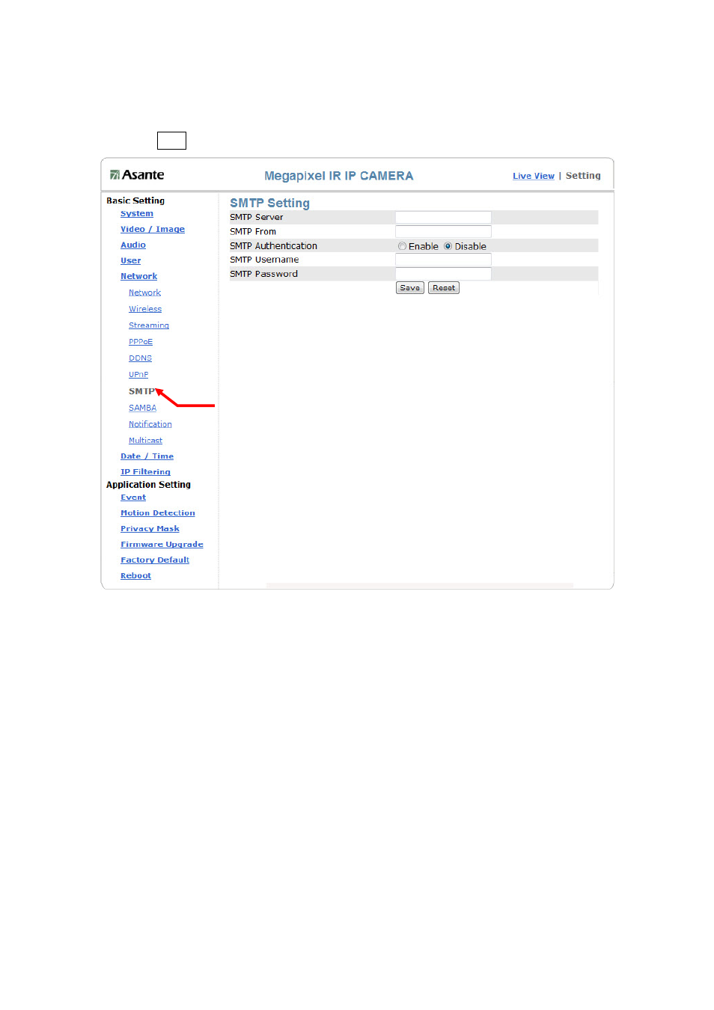This screenshot has width=714, height=1010.
Task: Go to Video / Image settings
Action: click(x=153, y=229)
